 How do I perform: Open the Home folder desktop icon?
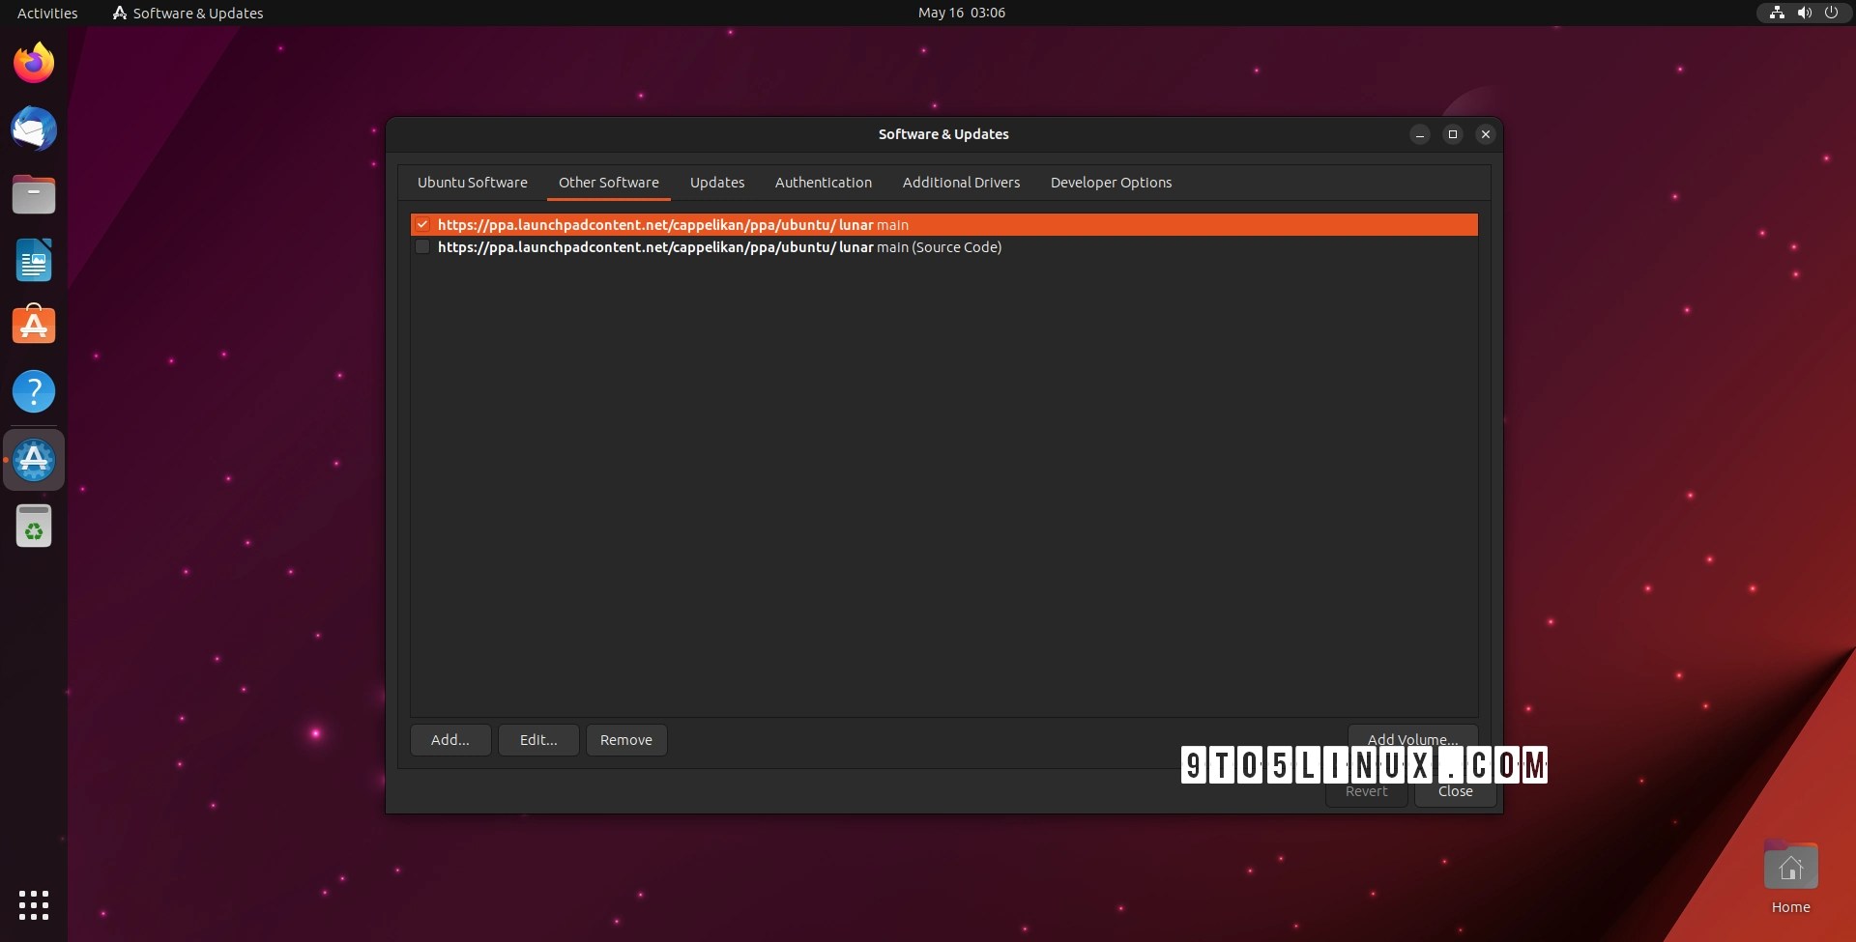pyautogui.click(x=1790, y=878)
